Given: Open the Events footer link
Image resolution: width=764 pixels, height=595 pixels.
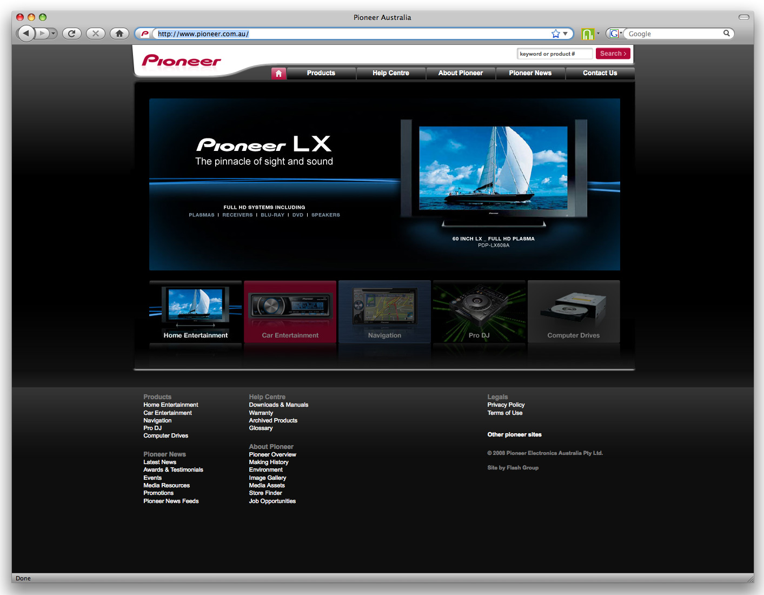Looking at the screenshot, I should pyautogui.click(x=152, y=478).
